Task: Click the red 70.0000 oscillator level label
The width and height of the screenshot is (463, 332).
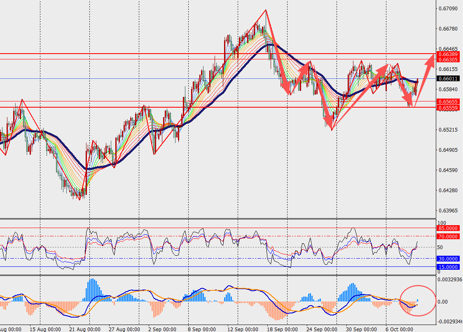Action: coord(449,236)
